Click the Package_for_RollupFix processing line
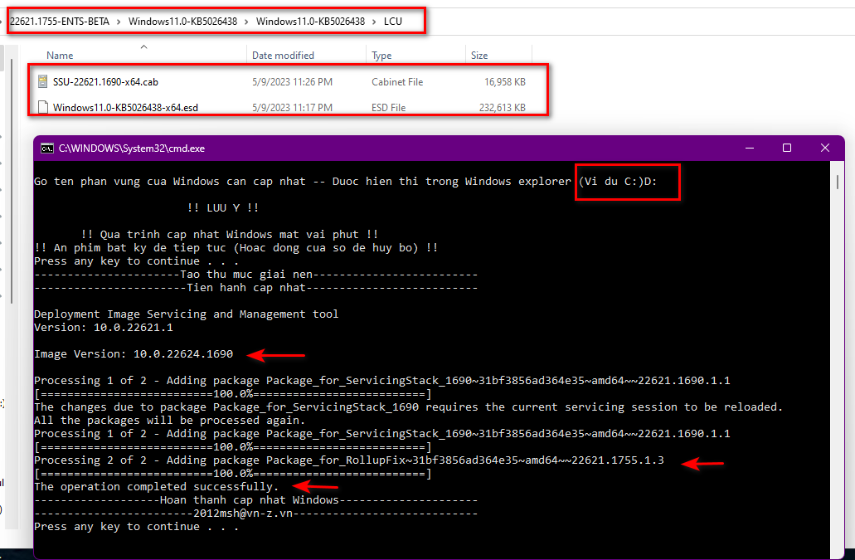 349,460
